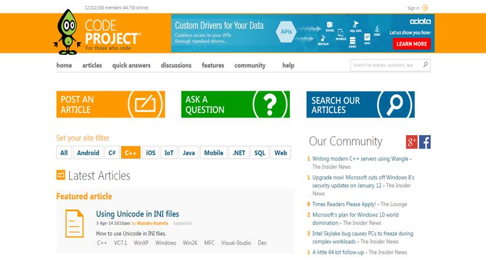Click the members online count text
Screen dimensions: 486x258
pos(117,8)
